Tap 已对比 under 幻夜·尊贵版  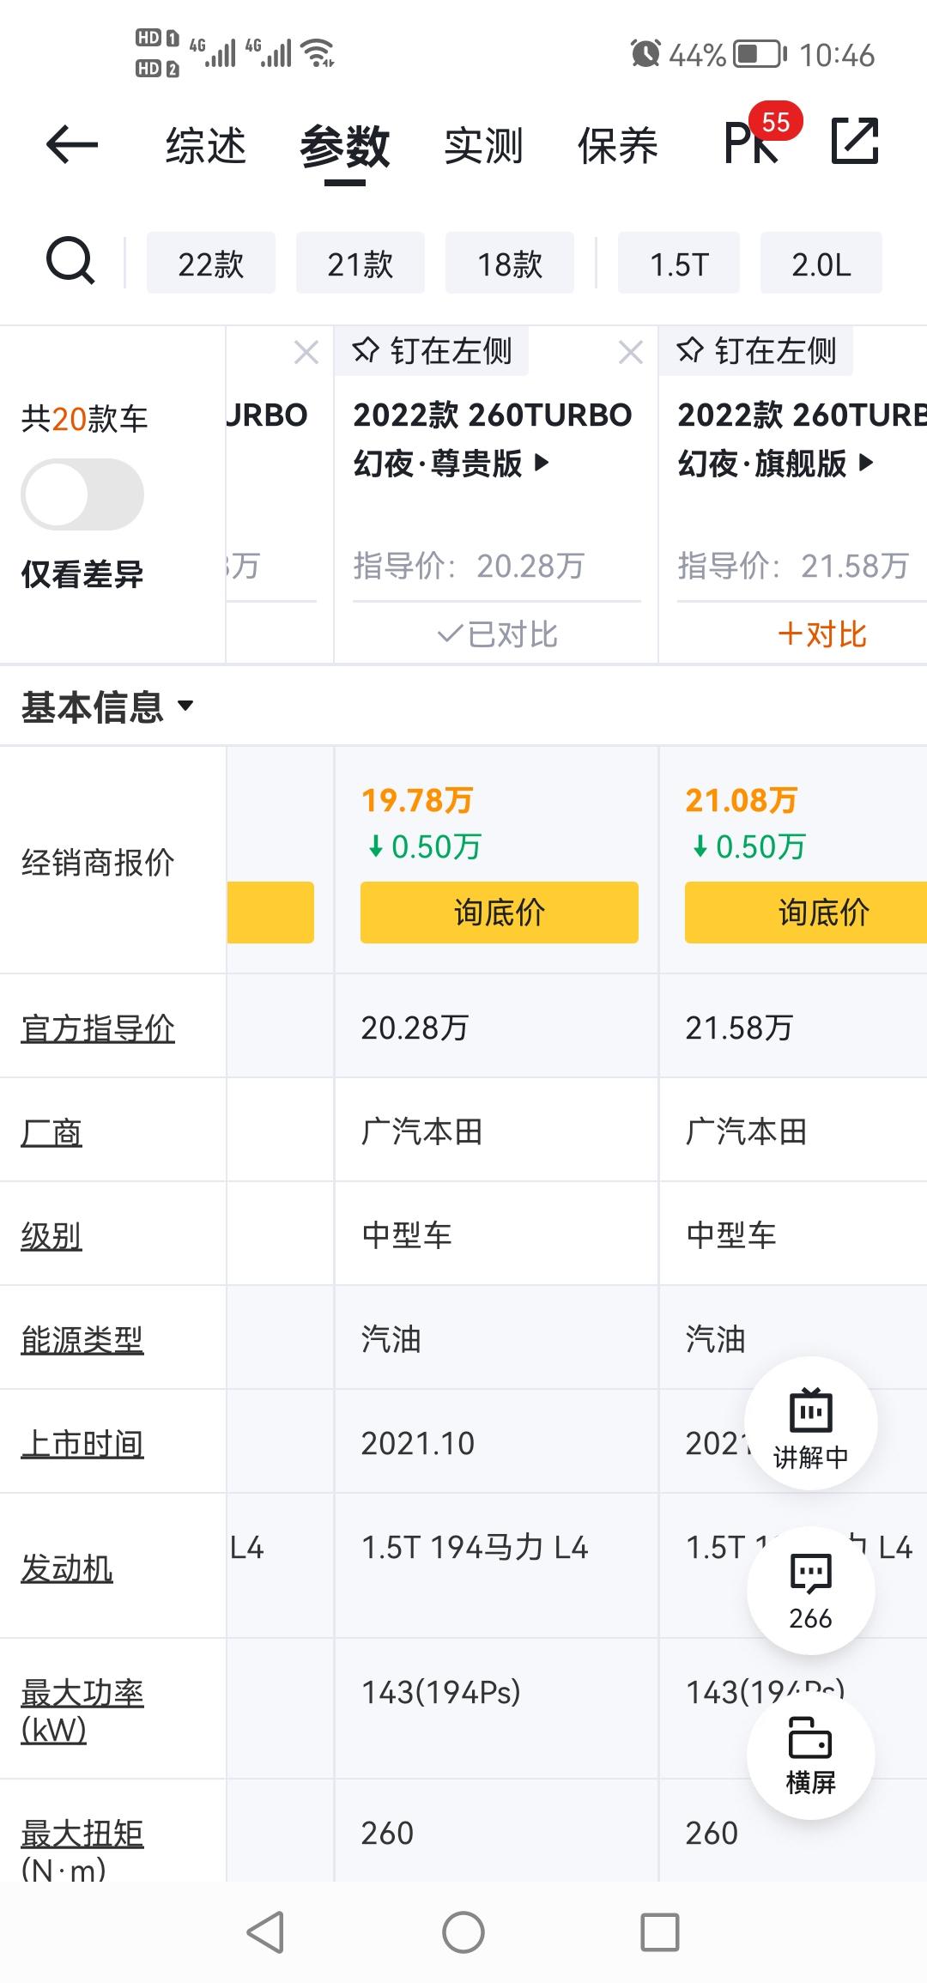[x=497, y=634]
